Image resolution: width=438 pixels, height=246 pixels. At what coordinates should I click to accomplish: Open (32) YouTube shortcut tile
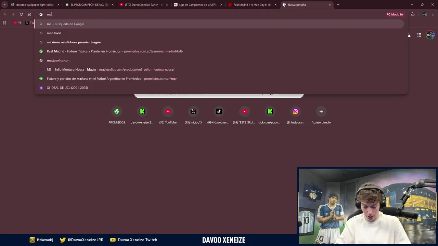168,115
